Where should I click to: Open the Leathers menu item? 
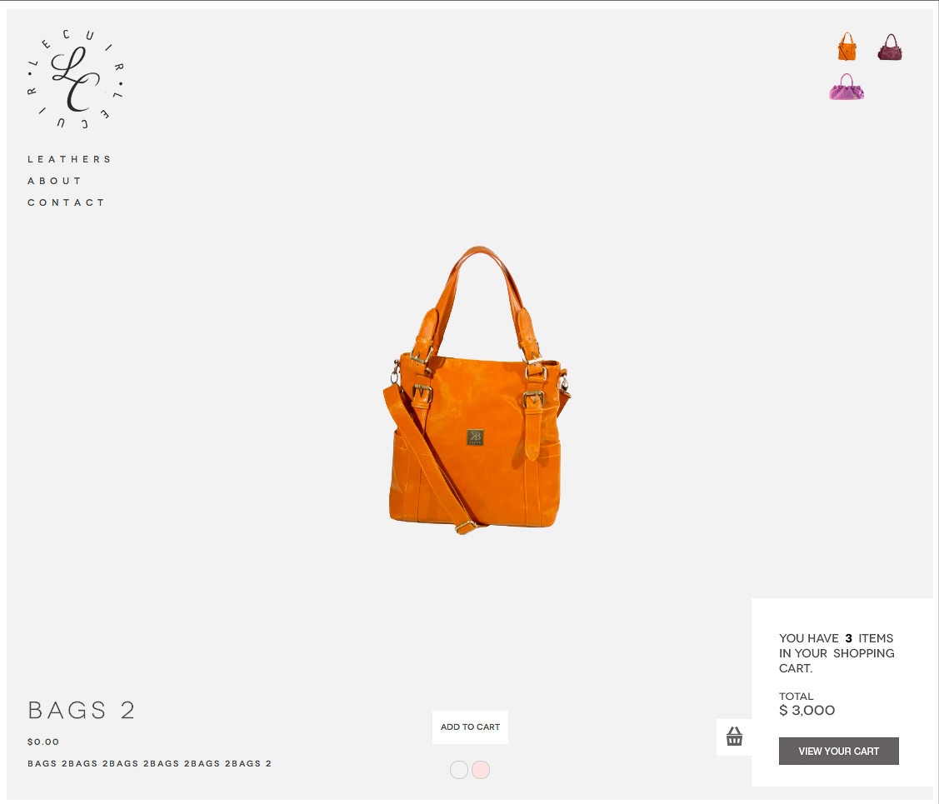69,159
